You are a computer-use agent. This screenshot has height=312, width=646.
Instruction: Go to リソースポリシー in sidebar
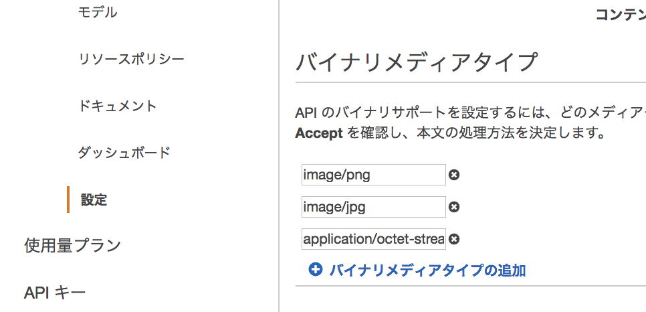click(131, 60)
